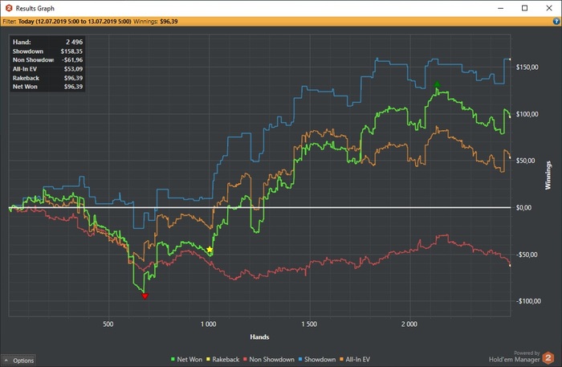Minimize the Results Graph window
Image resolution: width=562 pixels, height=367 pixels.
click(x=501, y=8)
